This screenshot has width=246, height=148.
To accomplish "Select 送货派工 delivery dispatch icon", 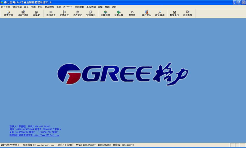I will (51, 13).
